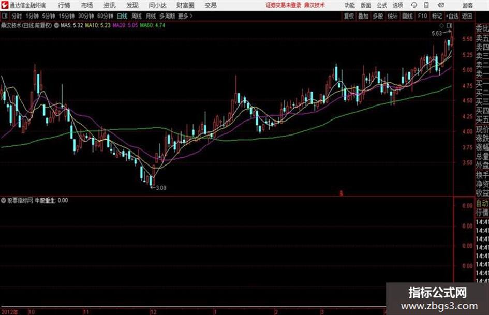Click the 鼎汉技术(日线 前复权) chart title

pos(26,25)
